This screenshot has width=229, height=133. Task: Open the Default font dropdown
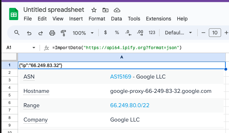[178, 33]
